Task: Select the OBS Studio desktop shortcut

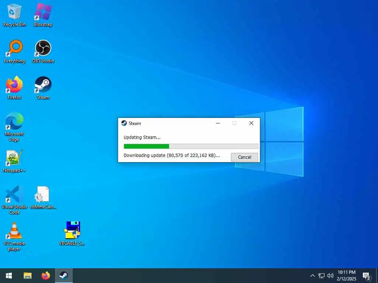Action: pyautogui.click(x=43, y=51)
